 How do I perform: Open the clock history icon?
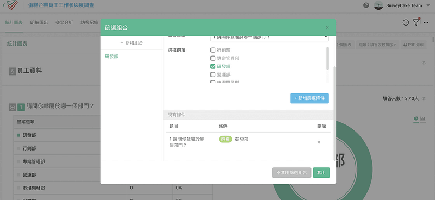[406, 23]
